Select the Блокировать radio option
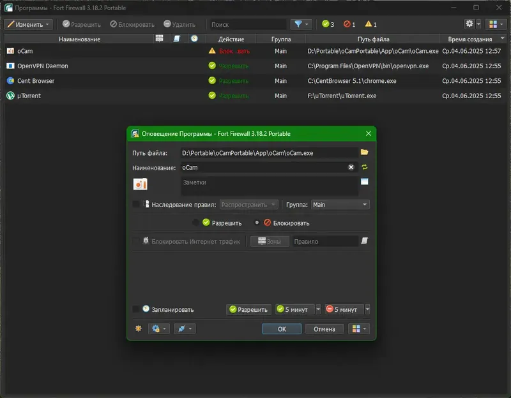This screenshot has width=511, height=398. [x=257, y=223]
